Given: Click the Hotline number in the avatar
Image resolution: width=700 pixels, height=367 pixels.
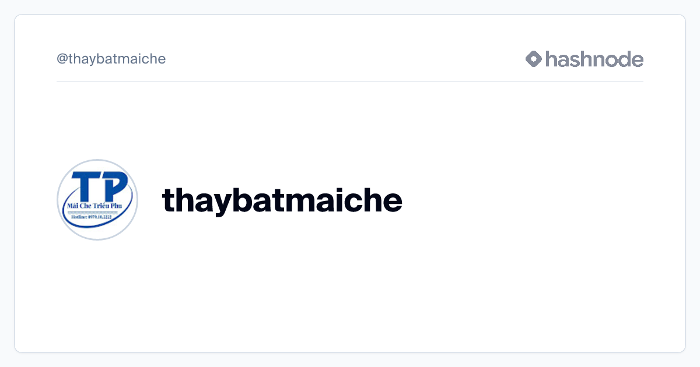Looking at the screenshot, I should [95, 217].
